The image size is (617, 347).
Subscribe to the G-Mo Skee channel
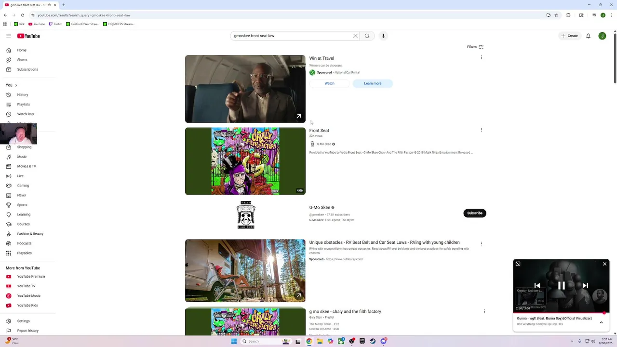(x=474, y=213)
